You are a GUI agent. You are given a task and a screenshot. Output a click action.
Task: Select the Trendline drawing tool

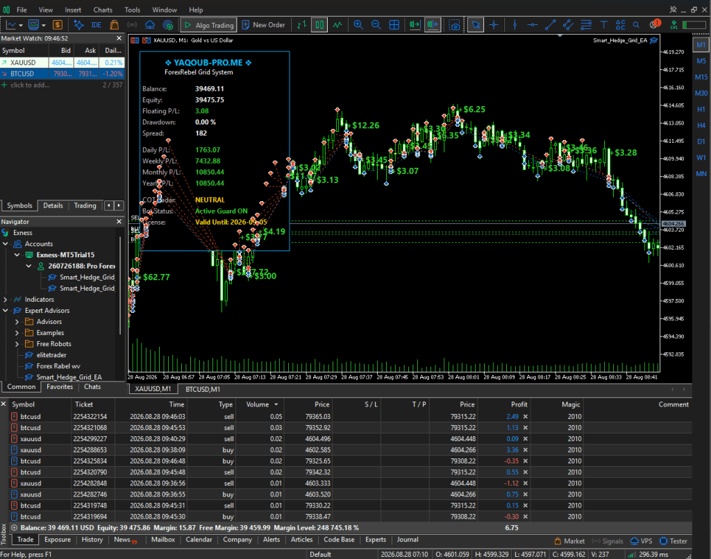pos(550,25)
